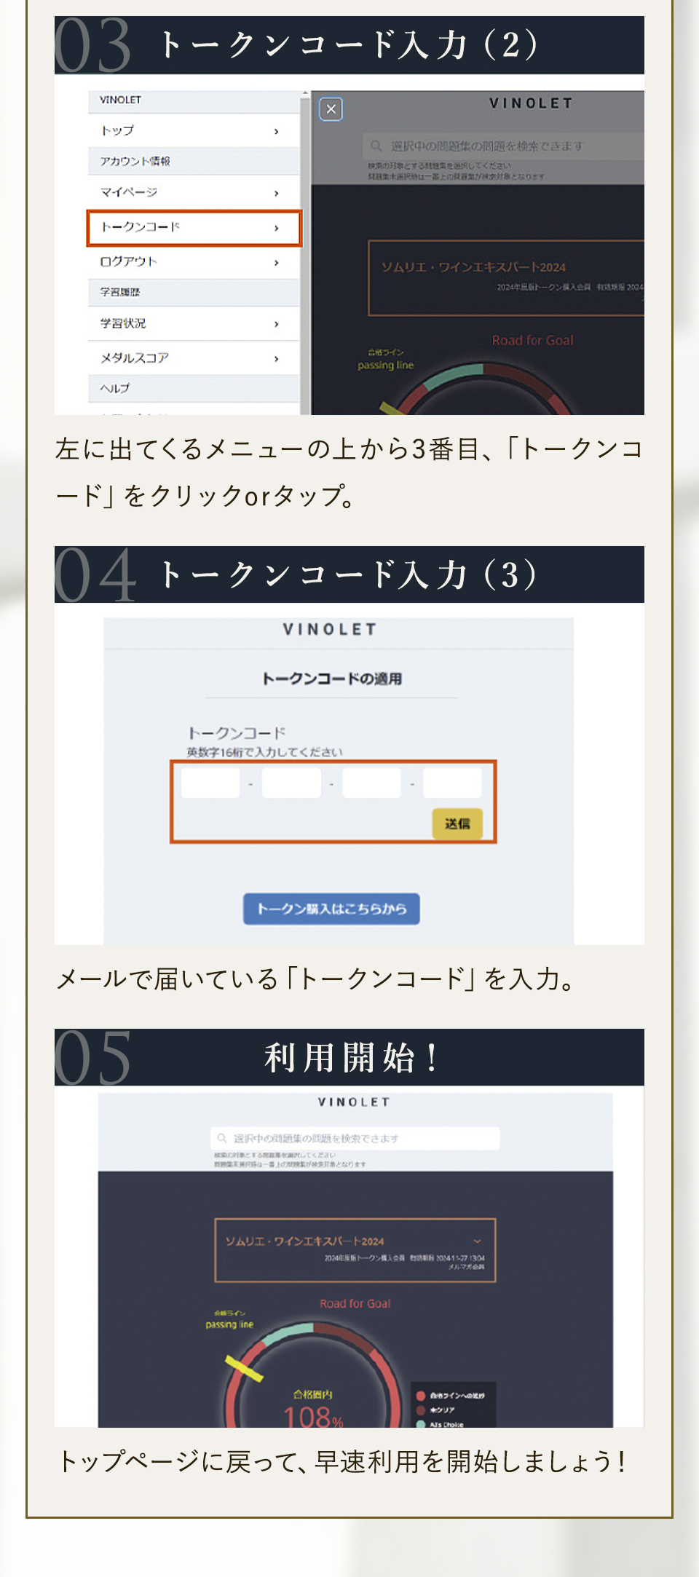Close the side menu with X icon

(x=331, y=109)
